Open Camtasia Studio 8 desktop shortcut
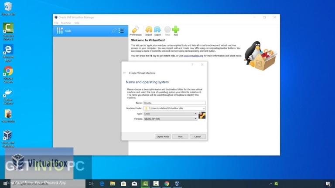335x188 pixels. pyautogui.click(x=8, y=31)
